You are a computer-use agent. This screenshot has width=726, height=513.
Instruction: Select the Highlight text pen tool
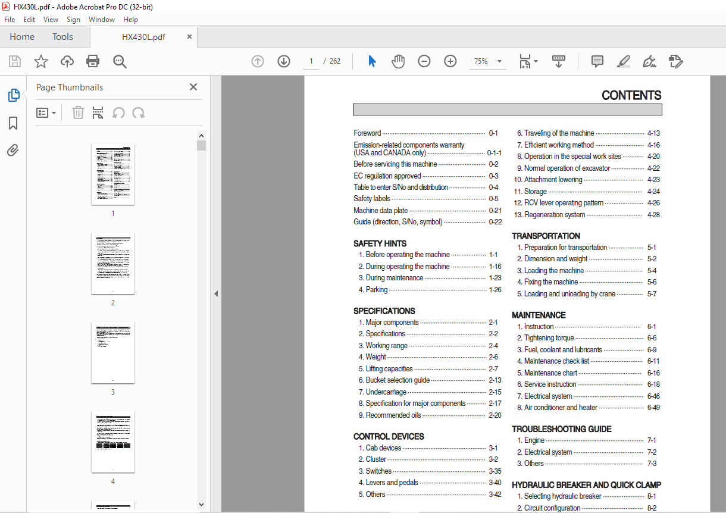point(623,61)
